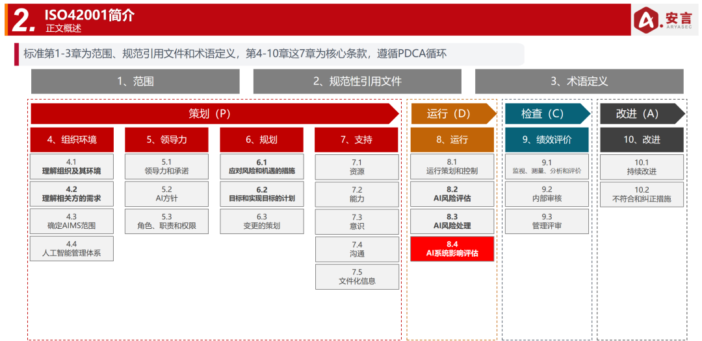Click box 8.1 运行策划和控制
Screen dimensions: 702x341
452,167
